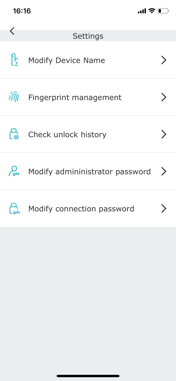The width and height of the screenshot is (176, 381).
Task: Open Fingerprint management chevron arrow
Action: (164, 97)
